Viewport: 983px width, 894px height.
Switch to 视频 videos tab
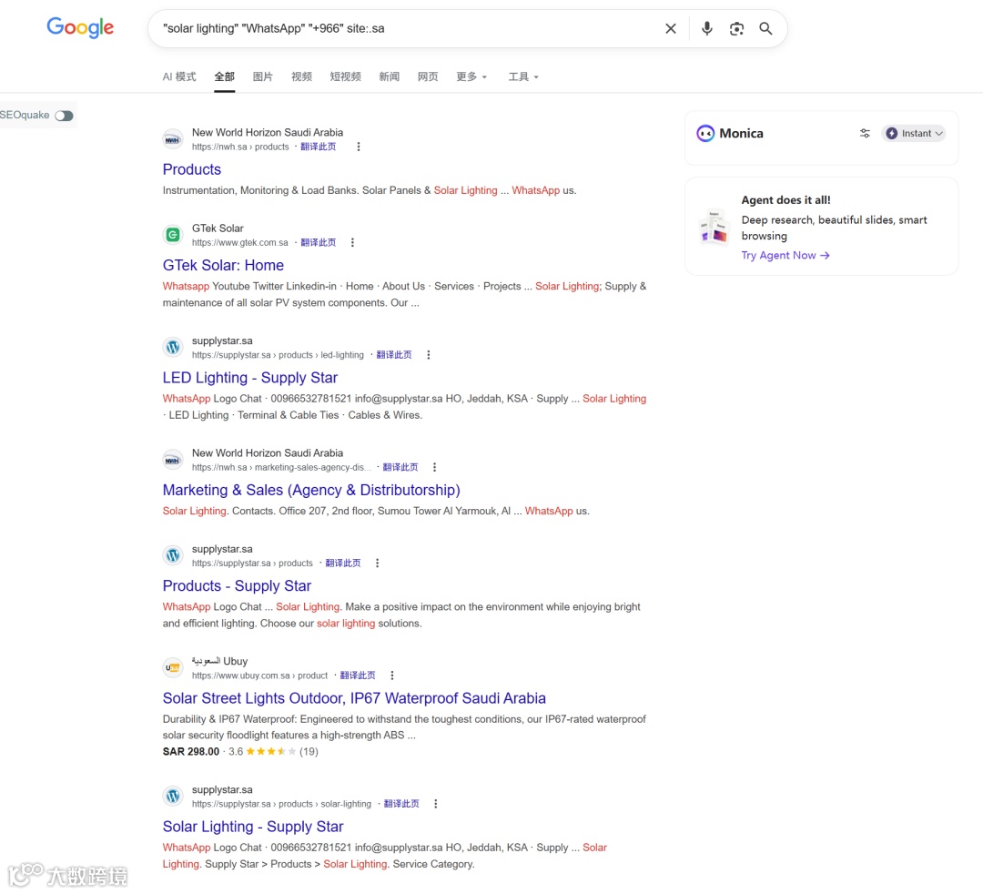tap(301, 76)
